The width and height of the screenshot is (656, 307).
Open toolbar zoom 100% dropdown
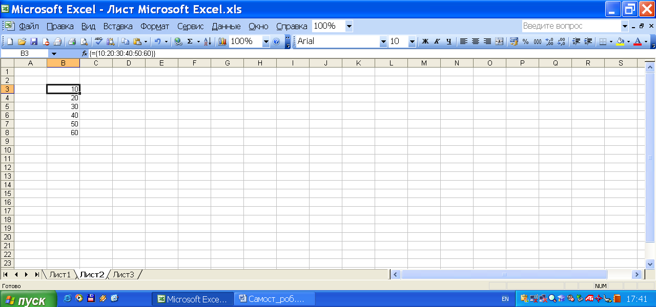pyautogui.click(x=266, y=41)
